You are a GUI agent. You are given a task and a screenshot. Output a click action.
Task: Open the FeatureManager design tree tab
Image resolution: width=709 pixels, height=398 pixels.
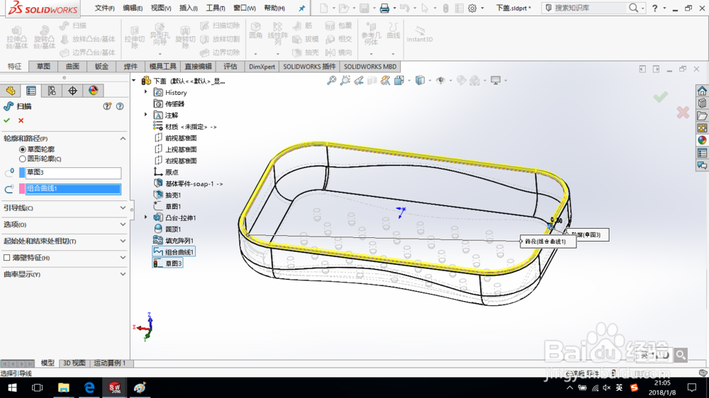(x=11, y=91)
